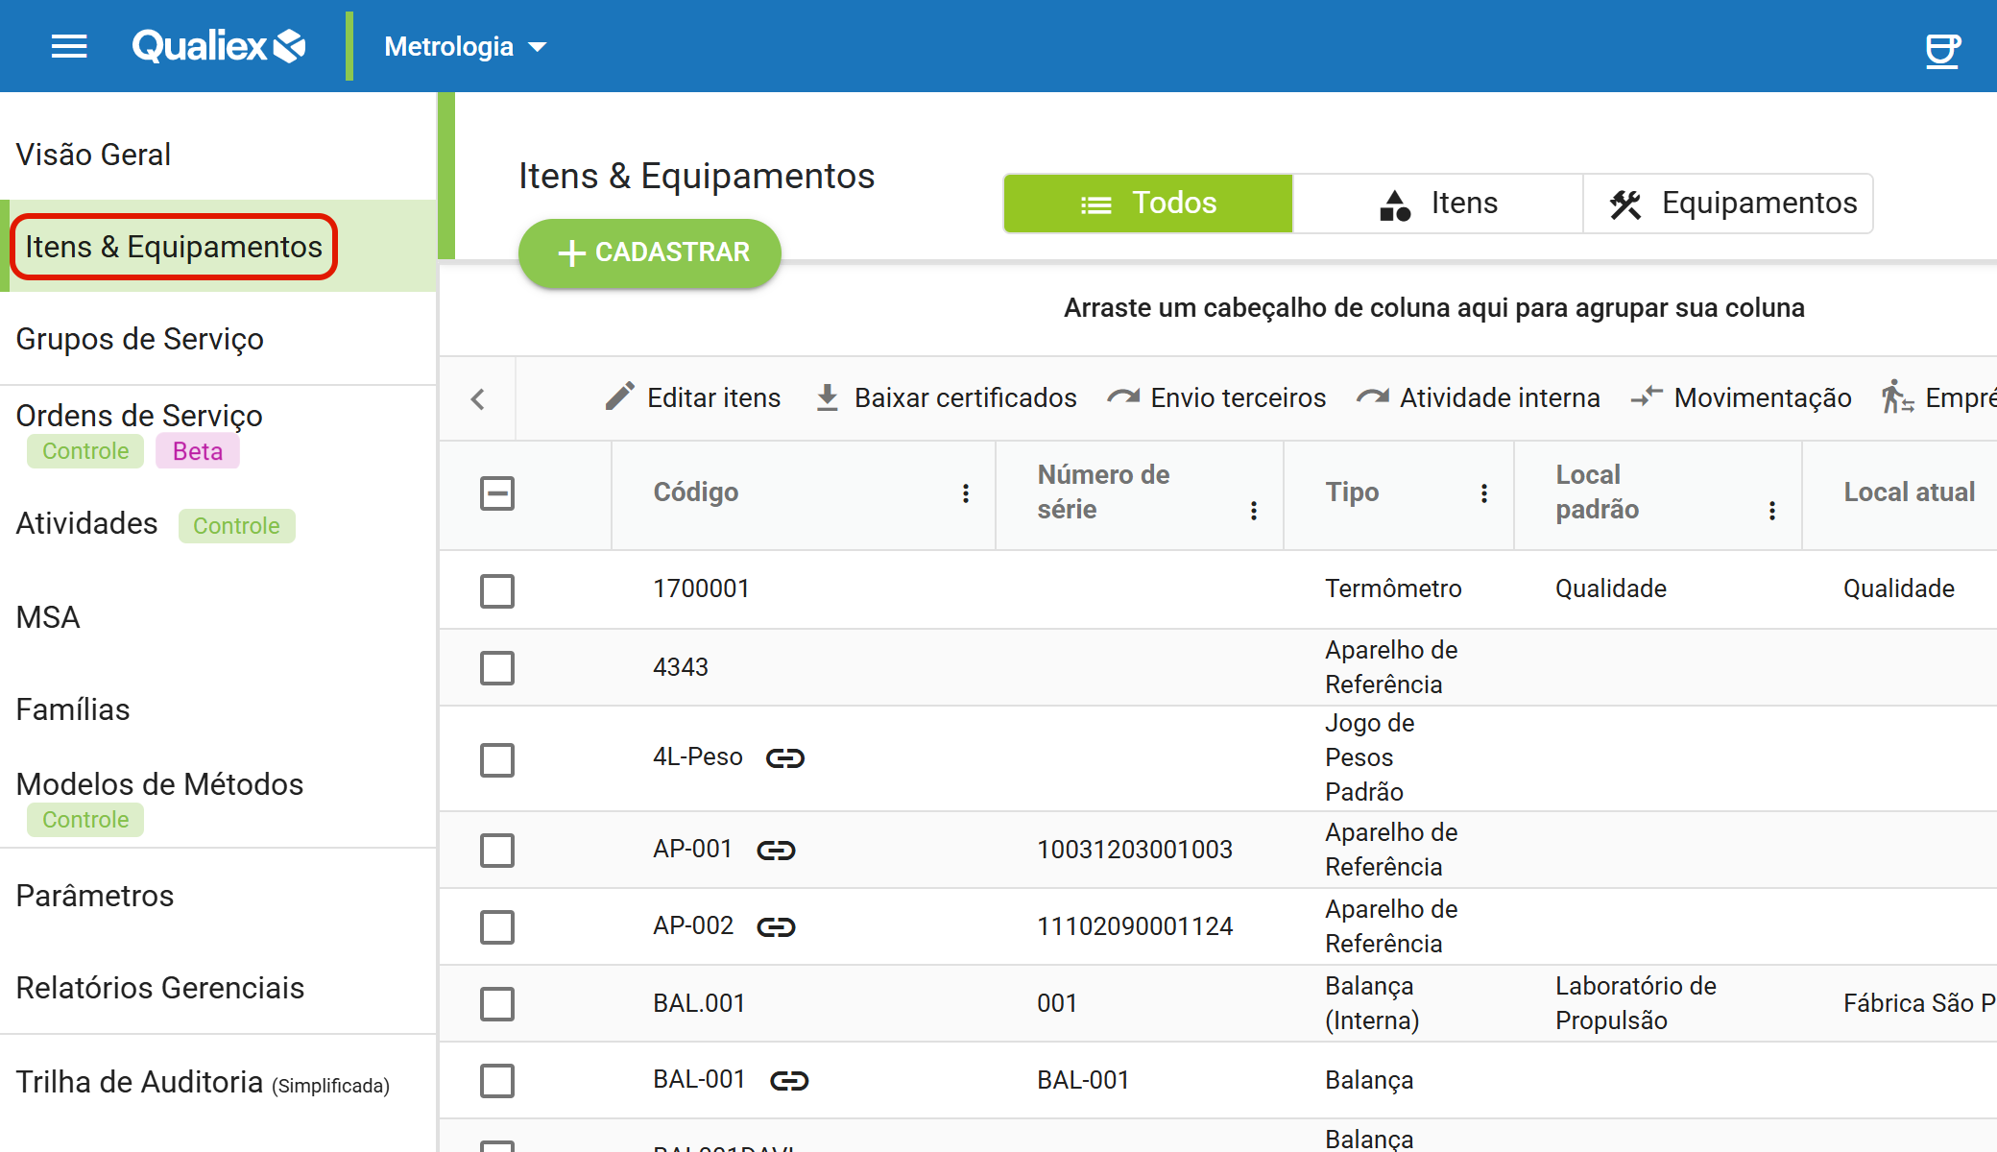
Task: Click the link icon beside AP-002
Action: (x=776, y=927)
